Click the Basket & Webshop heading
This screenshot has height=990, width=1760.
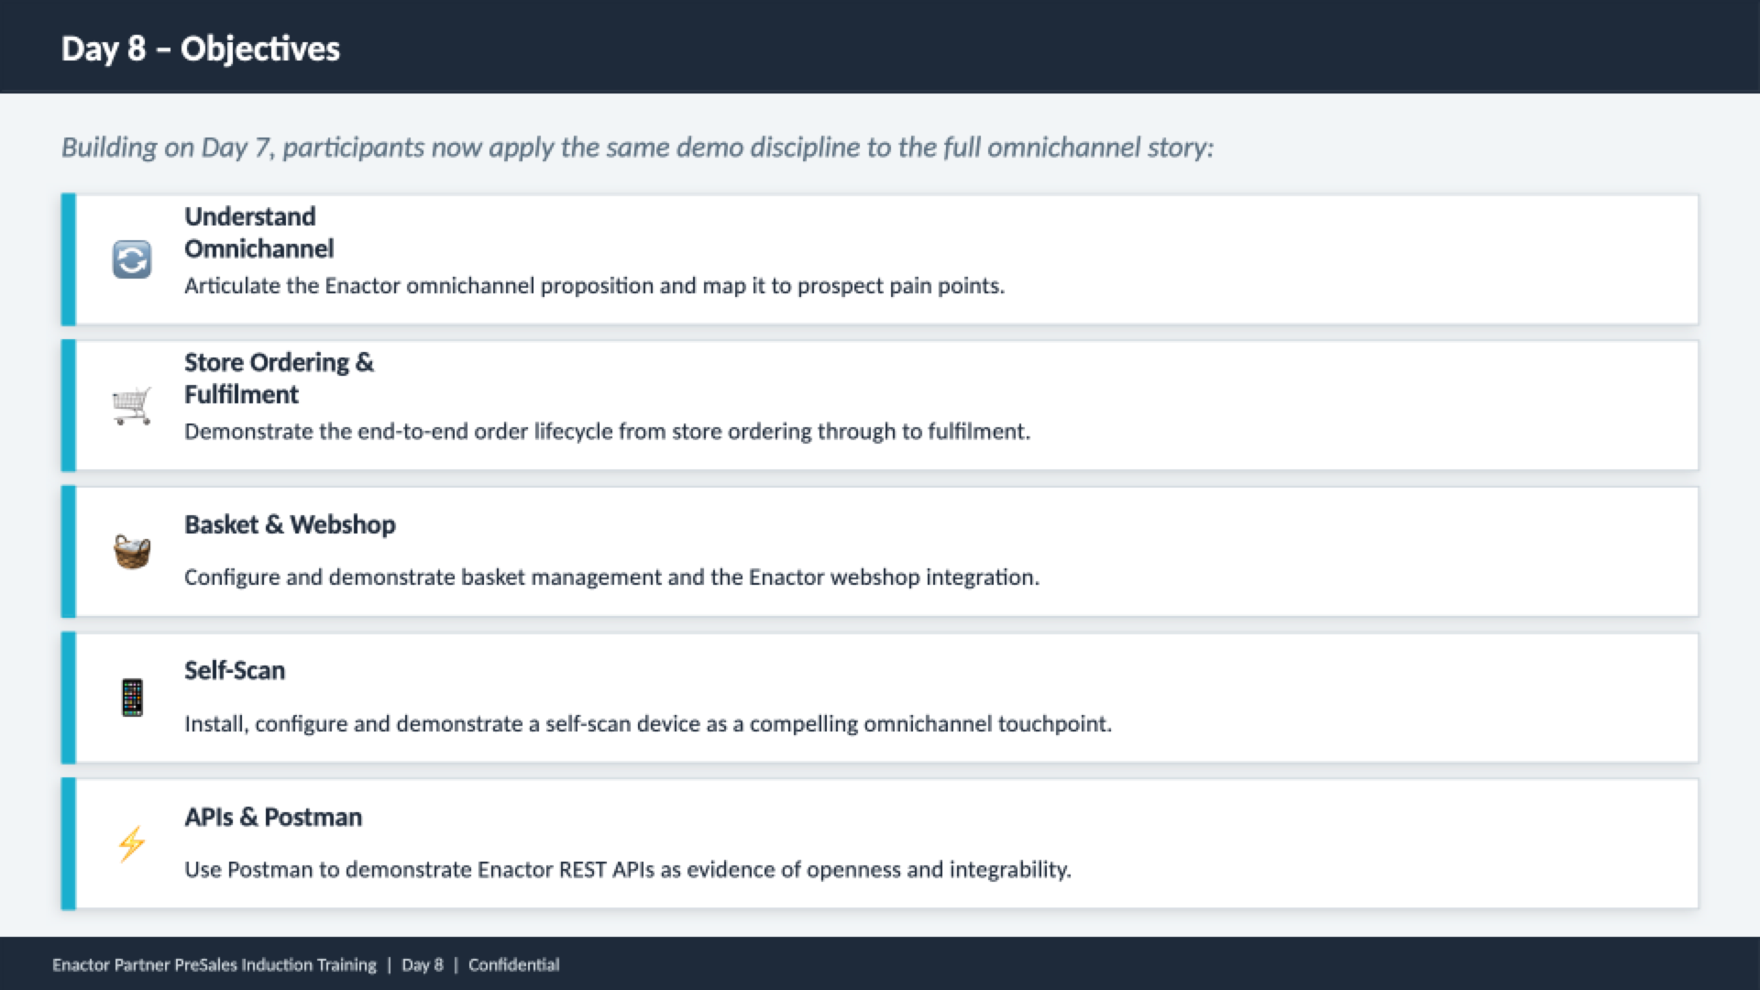click(290, 524)
